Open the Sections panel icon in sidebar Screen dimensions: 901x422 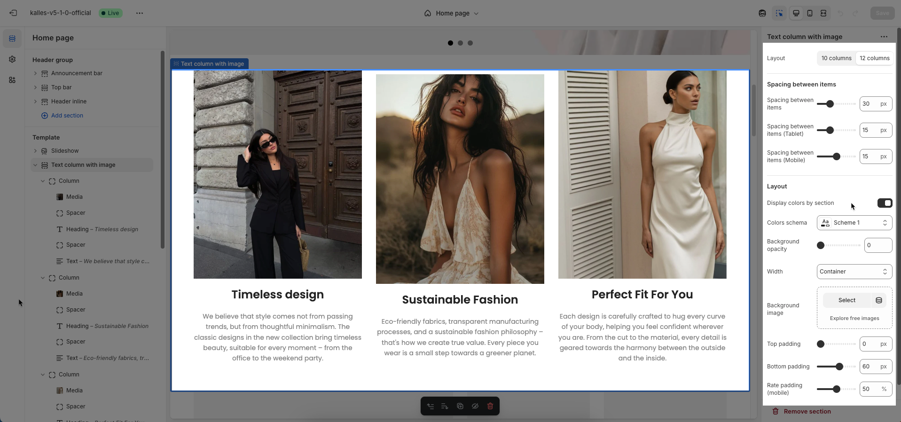(12, 39)
